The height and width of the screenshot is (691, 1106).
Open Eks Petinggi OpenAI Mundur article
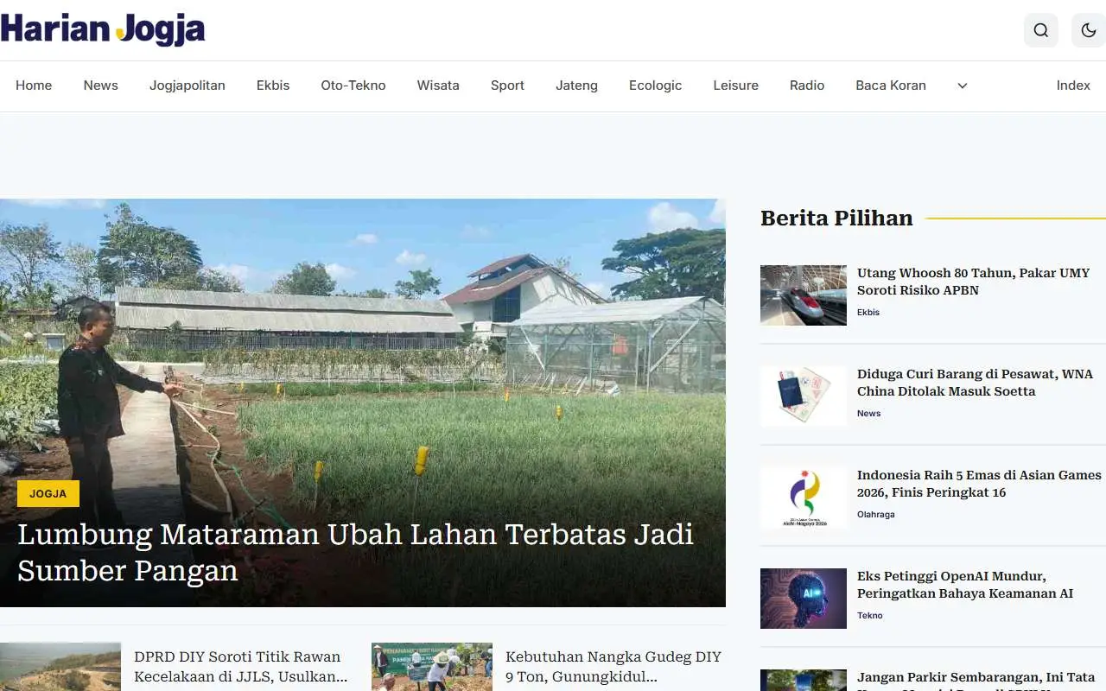point(965,585)
